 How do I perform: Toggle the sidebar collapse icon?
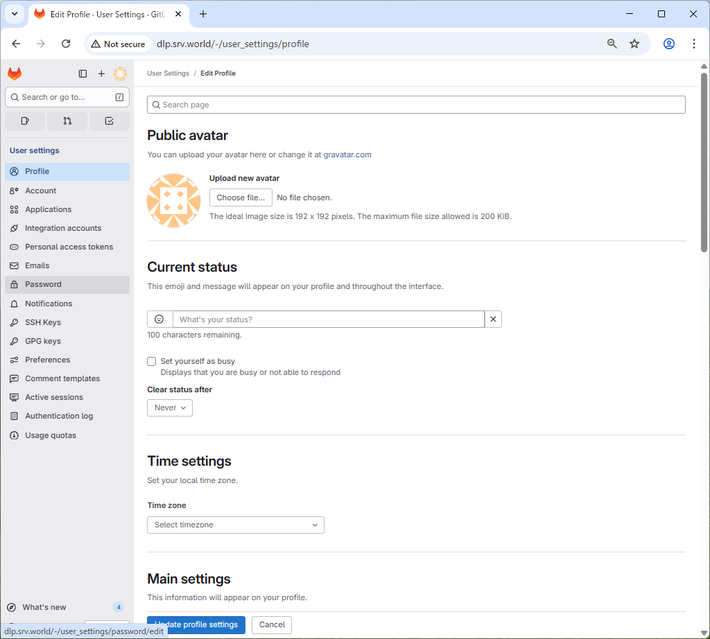tap(83, 73)
